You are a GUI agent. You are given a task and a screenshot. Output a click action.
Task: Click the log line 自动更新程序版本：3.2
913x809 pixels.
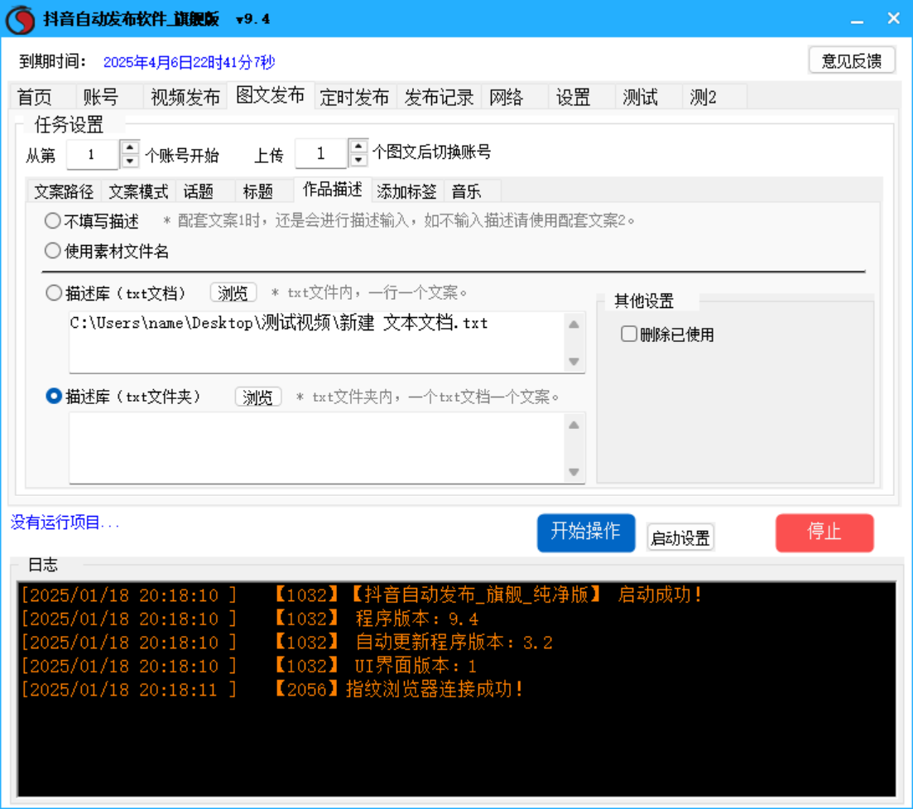(x=287, y=643)
